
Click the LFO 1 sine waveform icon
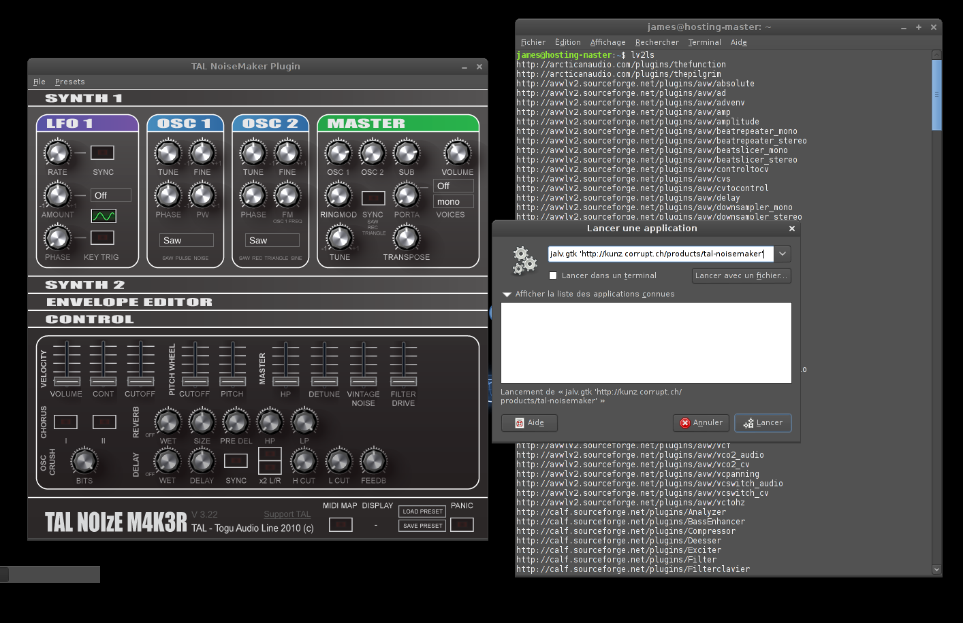click(x=104, y=216)
